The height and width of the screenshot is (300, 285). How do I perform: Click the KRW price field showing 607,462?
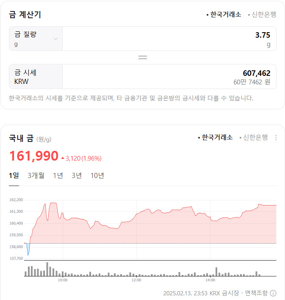pos(169,77)
